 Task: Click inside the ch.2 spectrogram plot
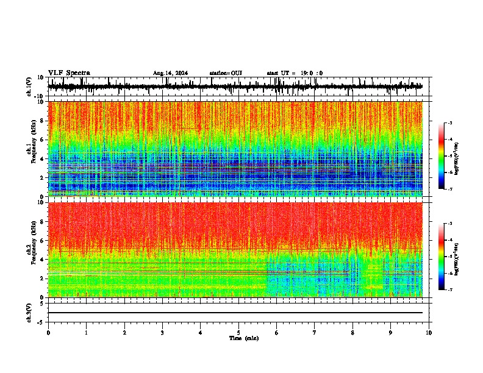[235, 250]
